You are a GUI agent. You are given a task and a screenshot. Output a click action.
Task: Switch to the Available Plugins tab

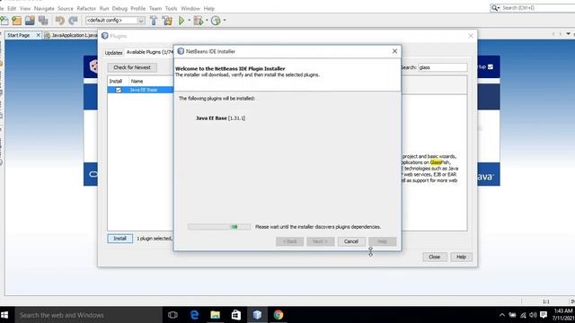tap(149, 52)
